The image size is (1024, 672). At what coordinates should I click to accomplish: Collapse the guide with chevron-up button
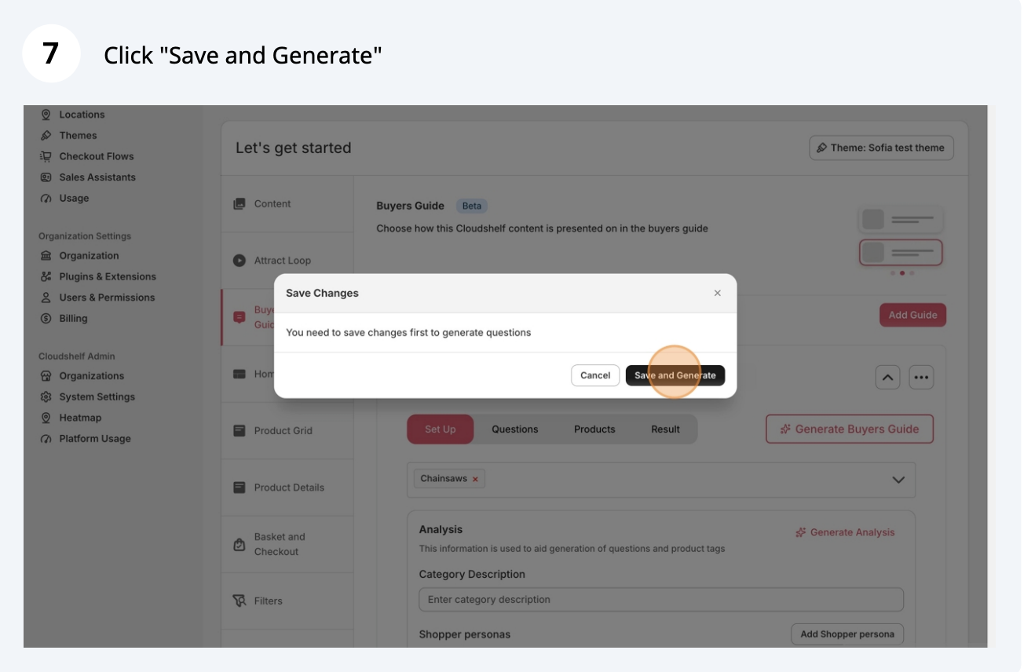(887, 378)
